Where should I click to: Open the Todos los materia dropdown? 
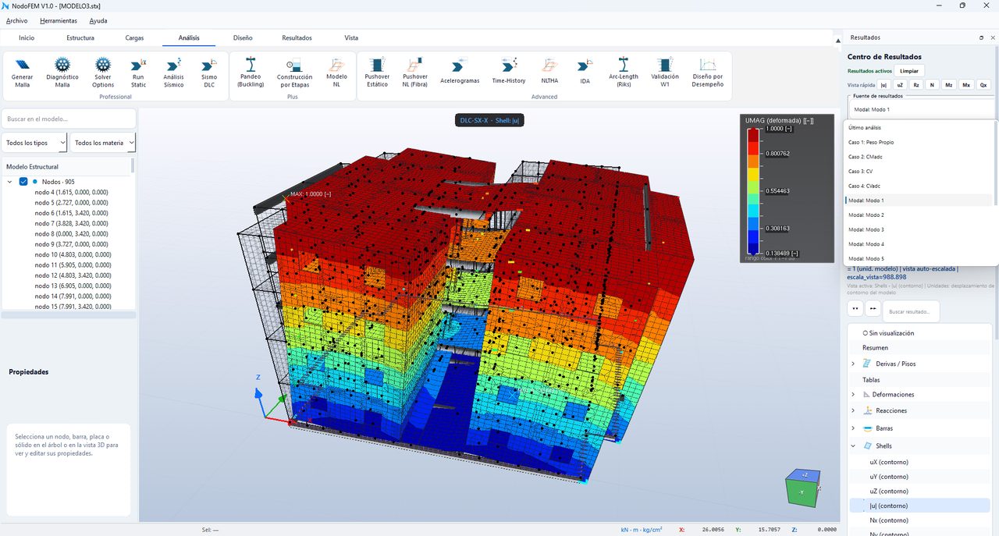click(103, 143)
